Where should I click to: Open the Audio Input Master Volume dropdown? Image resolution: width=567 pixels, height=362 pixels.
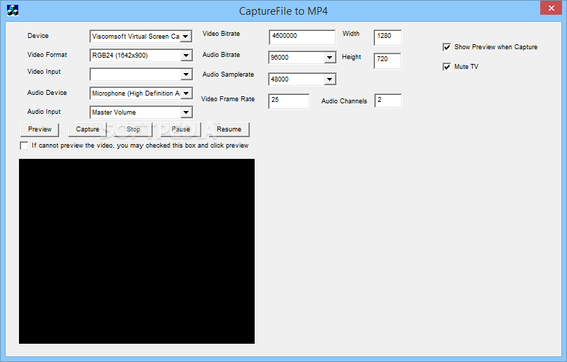186,112
